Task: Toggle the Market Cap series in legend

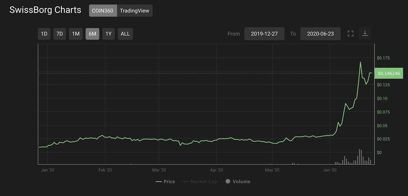Action: tap(200, 181)
